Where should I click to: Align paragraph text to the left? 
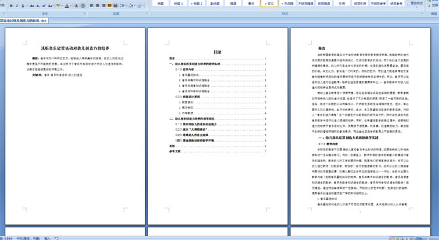[x=92, y=6]
